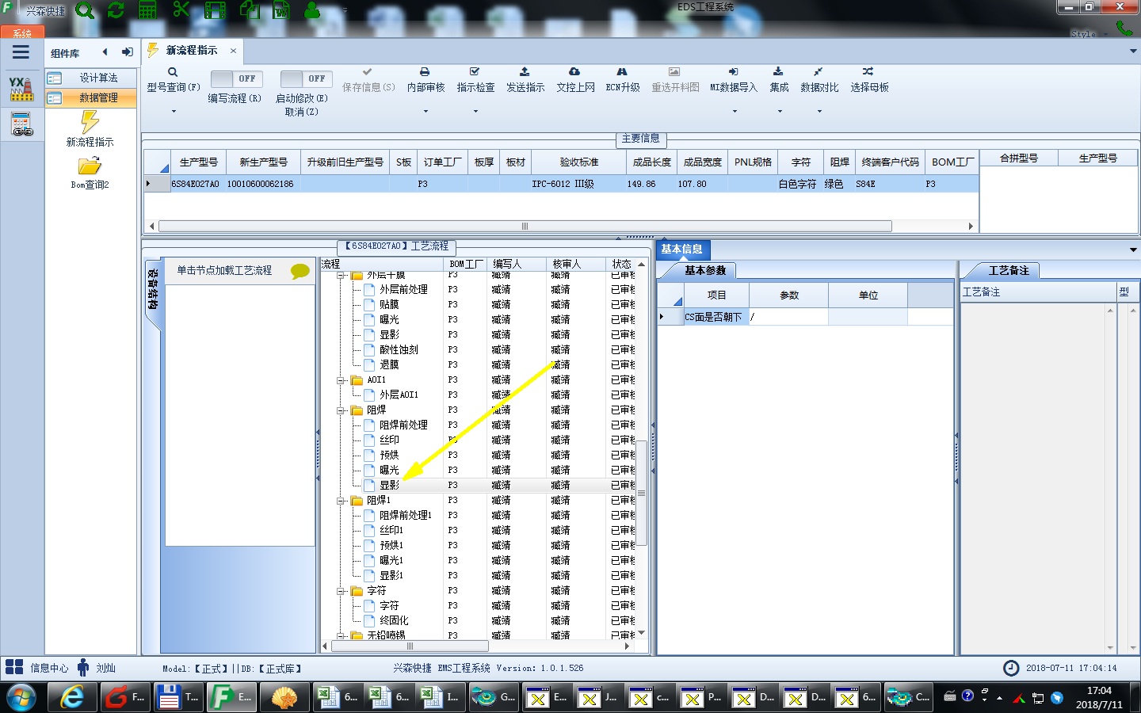Viewport: 1141px width, 713px height.
Task: Click 发送指示 upload button
Action: click(525, 80)
